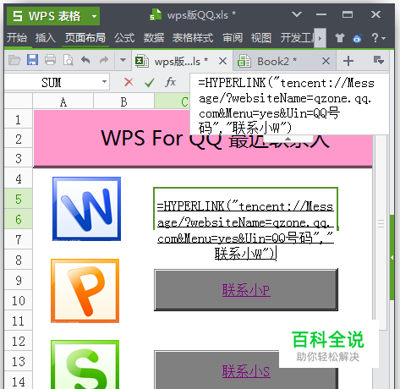This screenshot has width=400, height=389.
Task: Collapse the formula bar with small arrow
Action: [x=288, y=139]
